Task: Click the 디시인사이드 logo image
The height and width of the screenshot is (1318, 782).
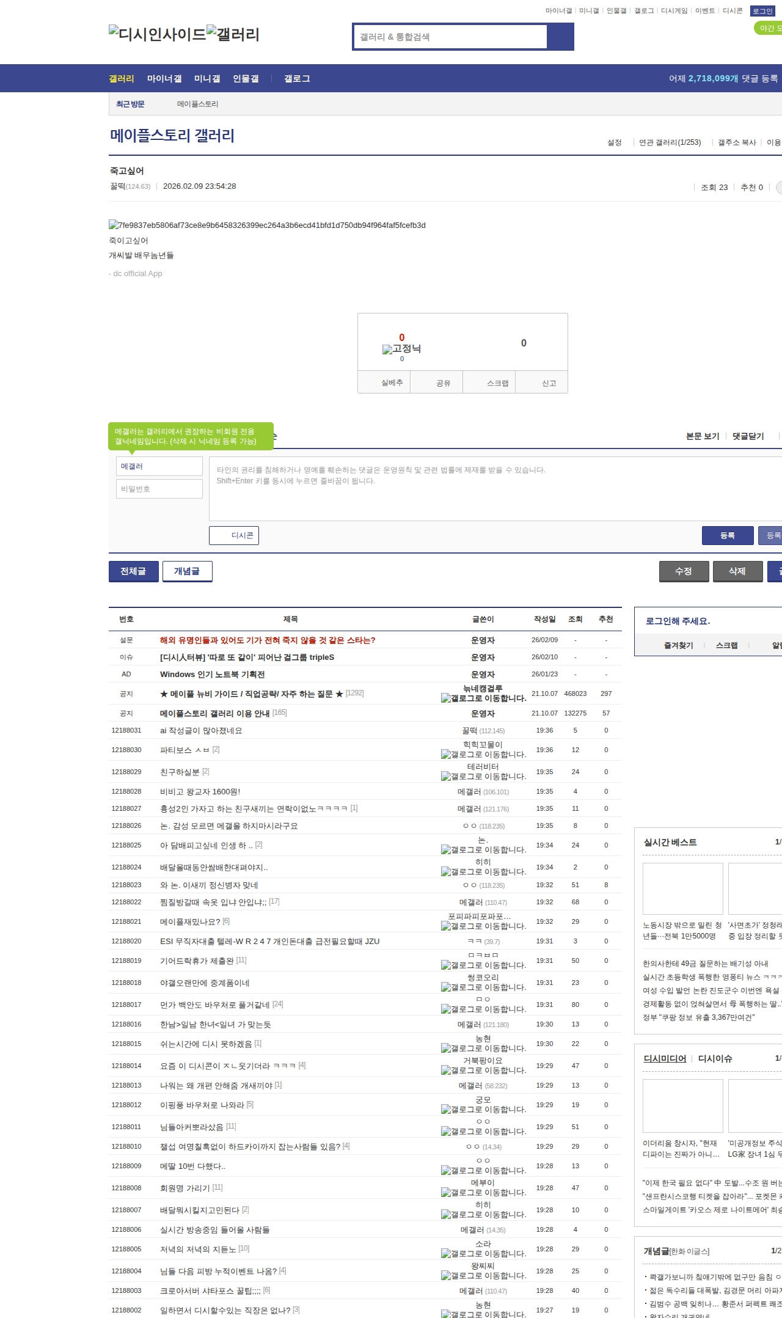Action: (x=157, y=34)
